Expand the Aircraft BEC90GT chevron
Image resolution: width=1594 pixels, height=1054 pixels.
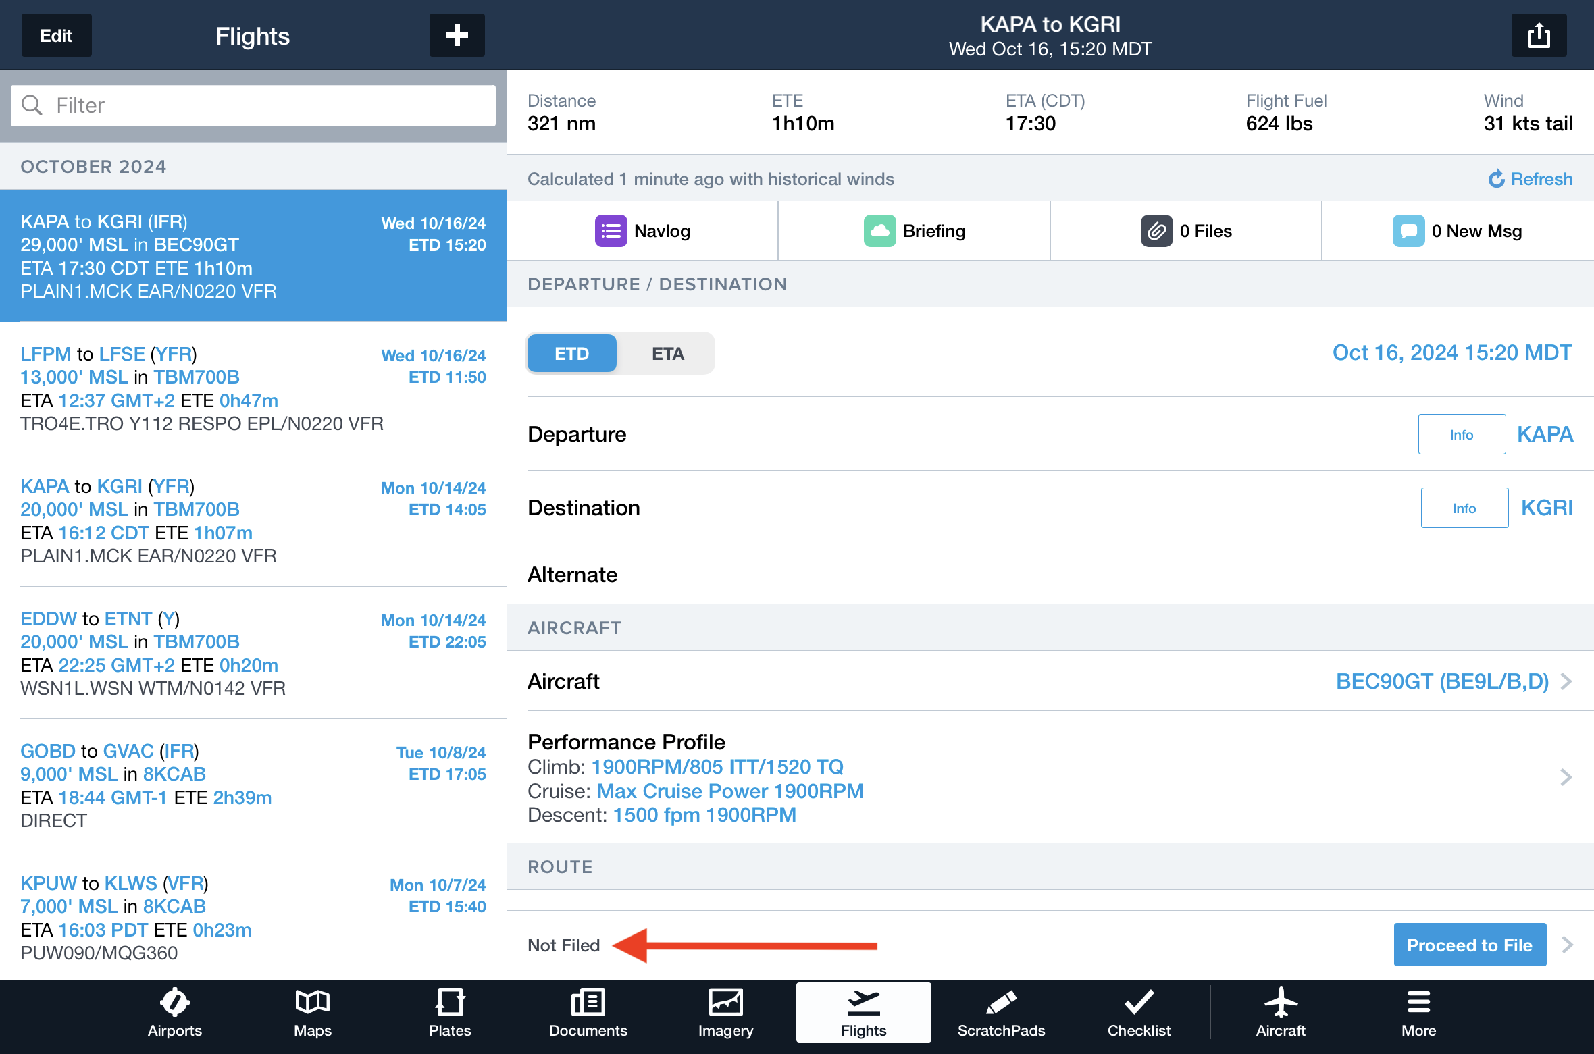1566,681
